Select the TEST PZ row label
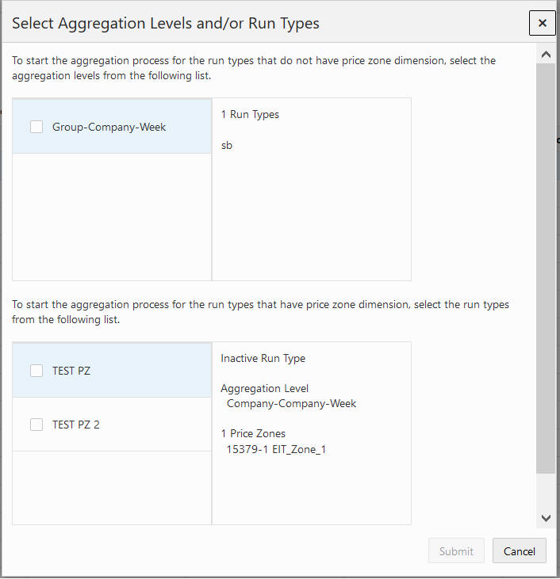This screenshot has width=560, height=579. coord(71,371)
